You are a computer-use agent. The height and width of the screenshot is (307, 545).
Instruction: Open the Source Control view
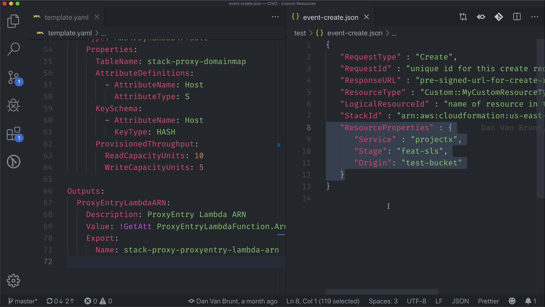pyautogui.click(x=13, y=77)
